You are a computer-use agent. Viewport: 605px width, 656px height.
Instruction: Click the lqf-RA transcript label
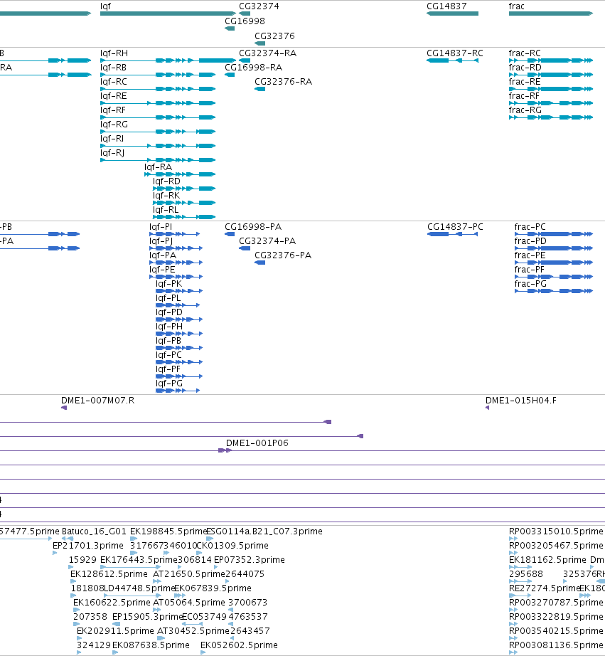tap(158, 167)
